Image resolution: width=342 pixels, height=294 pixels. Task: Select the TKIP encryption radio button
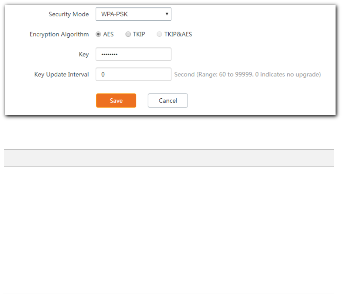(128, 34)
